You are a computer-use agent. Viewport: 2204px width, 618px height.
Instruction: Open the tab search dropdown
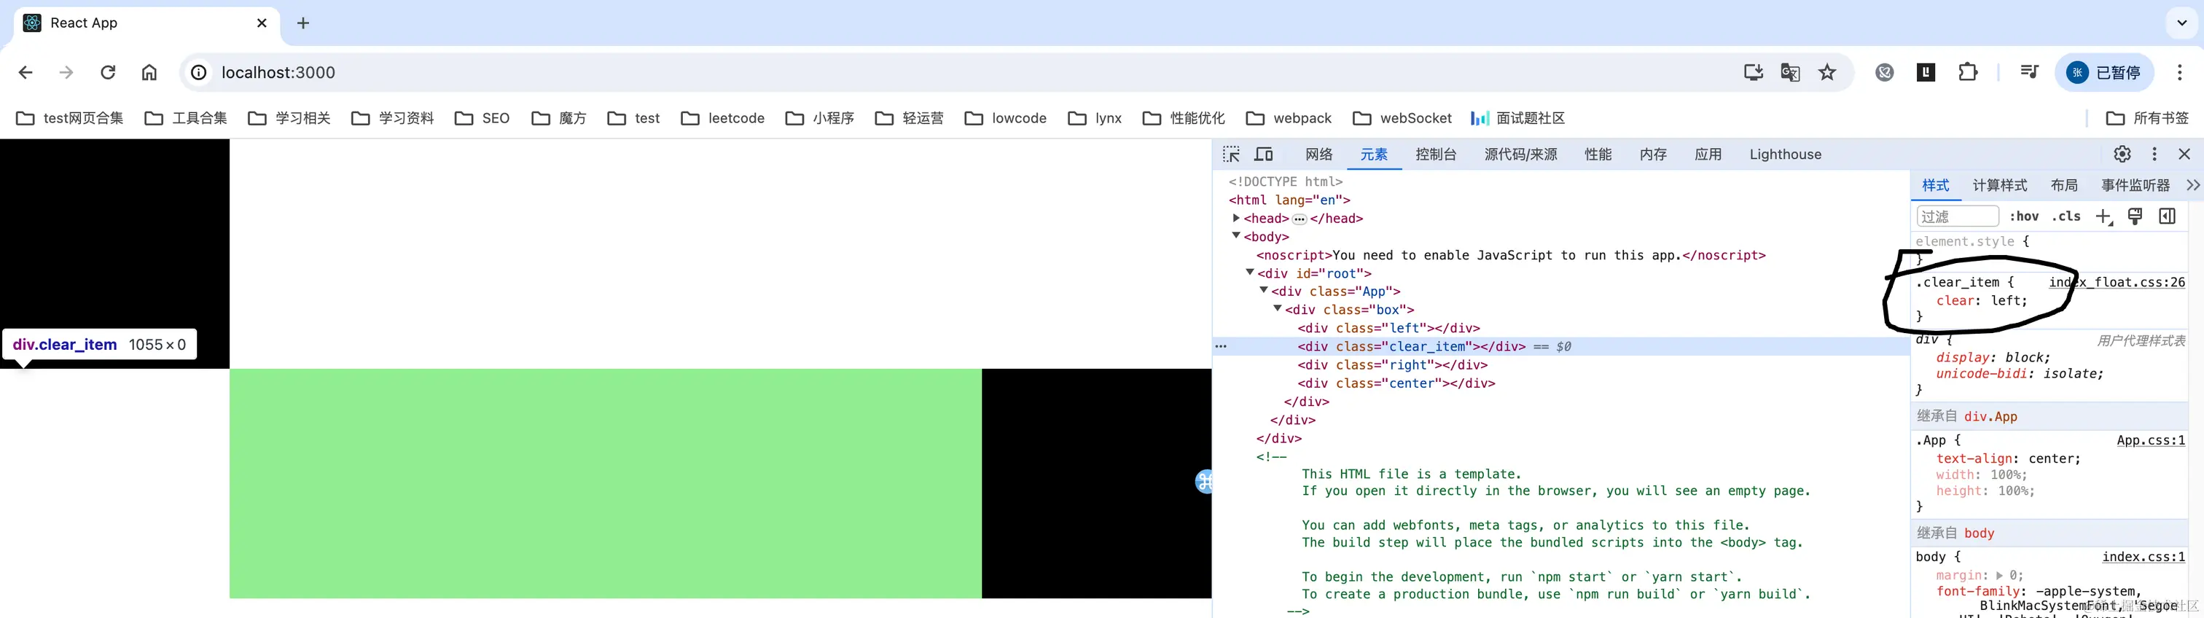point(2181,23)
